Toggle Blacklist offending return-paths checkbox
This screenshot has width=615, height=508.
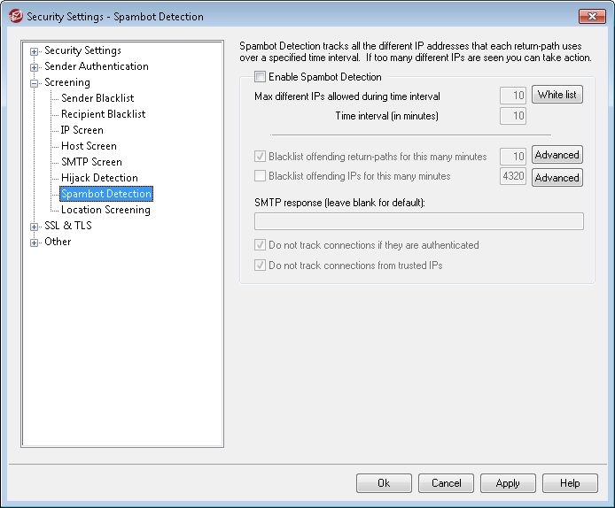(x=261, y=157)
